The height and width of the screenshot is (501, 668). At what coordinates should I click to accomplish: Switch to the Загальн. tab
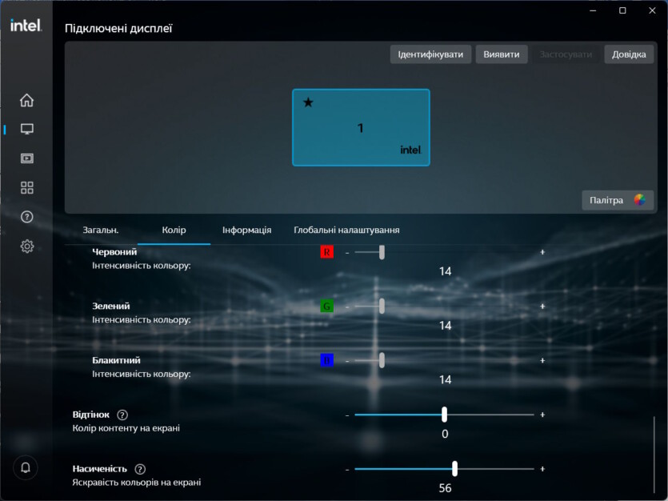coord(101,230)
